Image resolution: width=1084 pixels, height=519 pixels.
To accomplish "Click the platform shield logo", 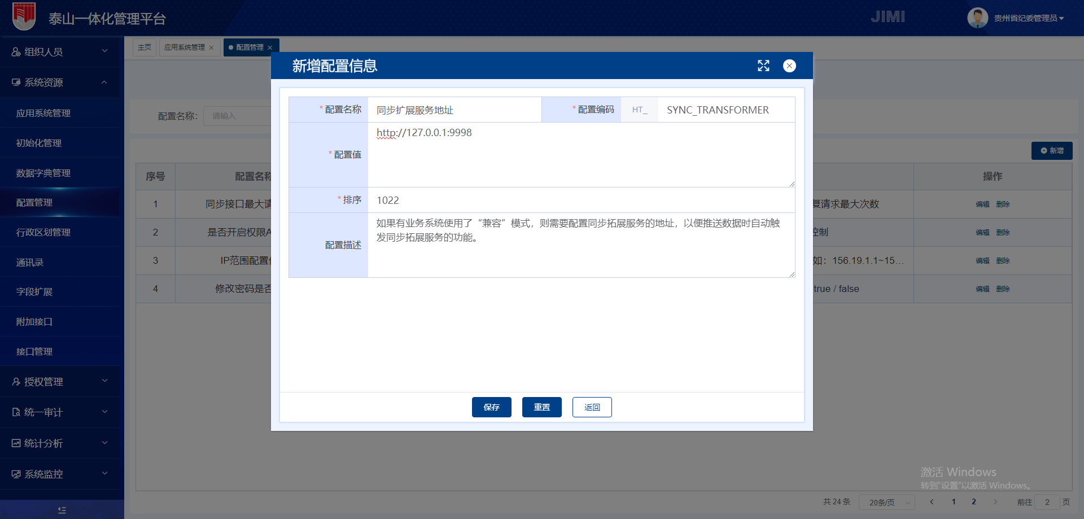I will click(x=24, y=16).
